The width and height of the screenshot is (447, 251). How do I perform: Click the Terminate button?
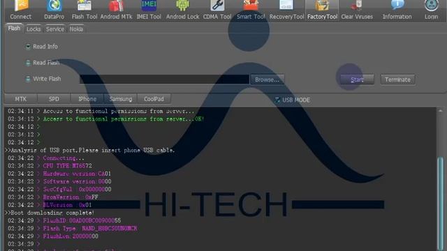[397, 79]
